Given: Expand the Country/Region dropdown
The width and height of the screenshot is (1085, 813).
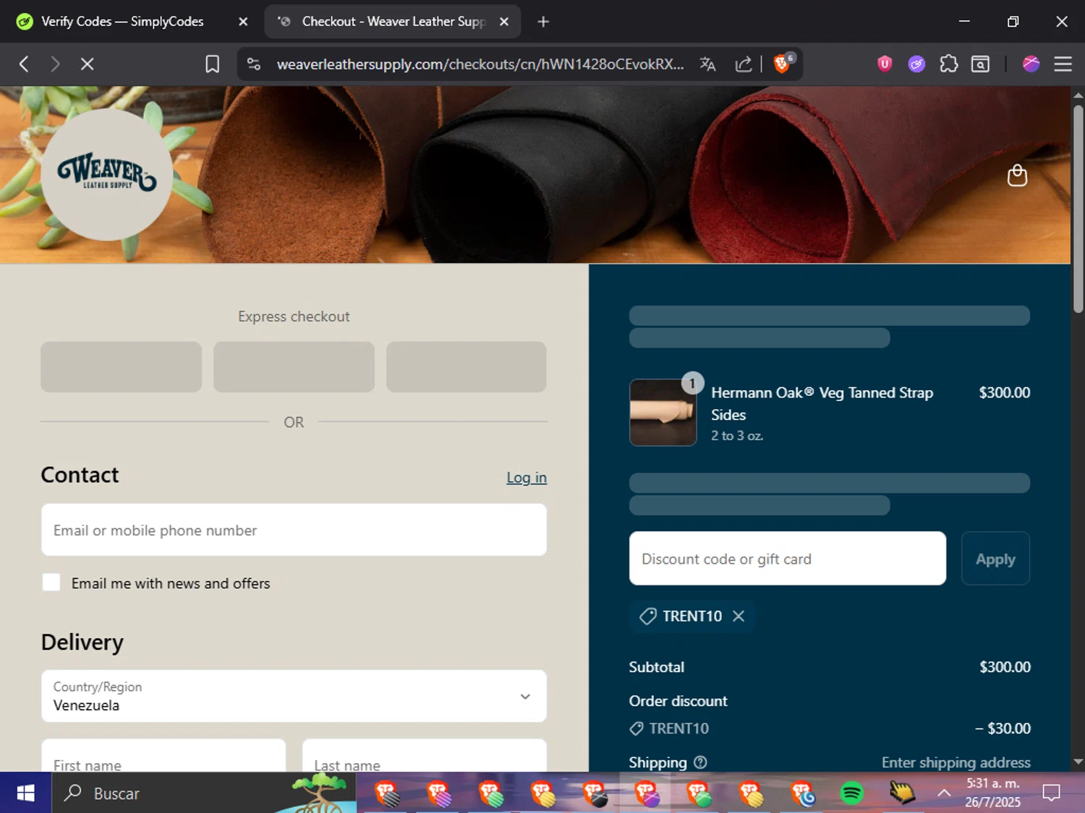Looking at the screenshot, I should (x=294, y=696).
